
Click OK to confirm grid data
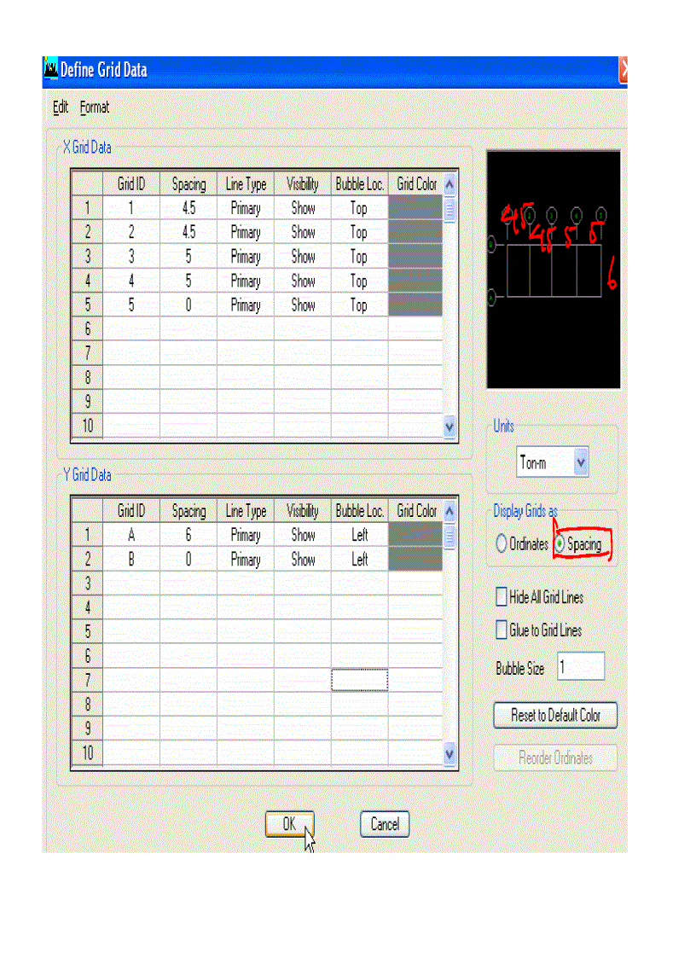coord(289,824)
